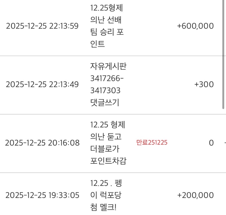Click the +200,000 point amount
This screenshot has height=215, width=226.
pos(195,195)
